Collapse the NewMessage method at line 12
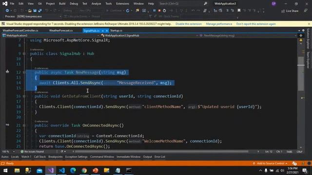This screenshot has height=175, width=312. 24,72
